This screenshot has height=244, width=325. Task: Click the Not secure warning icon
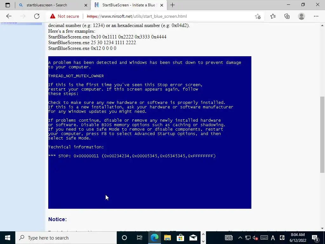pos(53,16)
